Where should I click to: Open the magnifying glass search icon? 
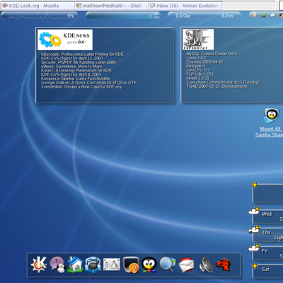click(x=168, y=265)
